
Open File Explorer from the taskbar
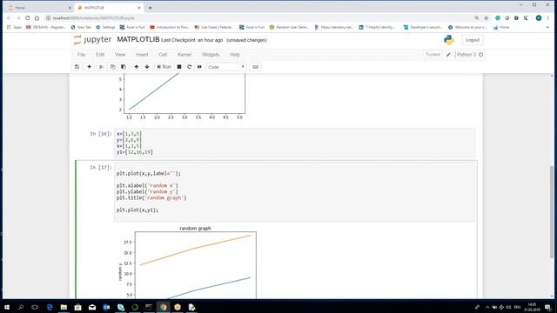point(64,307)
